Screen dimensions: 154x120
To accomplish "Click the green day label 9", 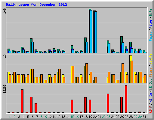I will [46, 117].
